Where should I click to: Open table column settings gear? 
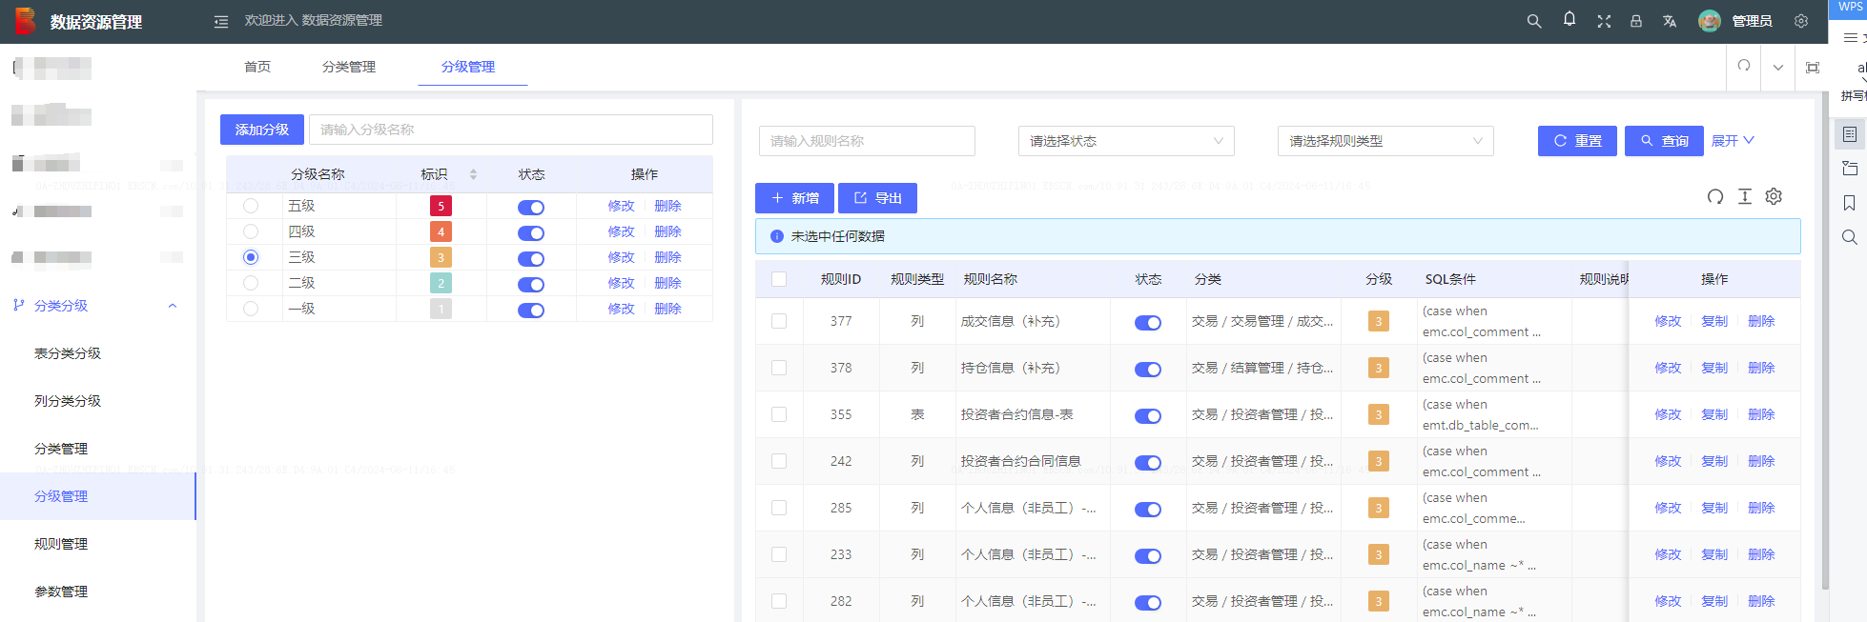(1774, 196)
